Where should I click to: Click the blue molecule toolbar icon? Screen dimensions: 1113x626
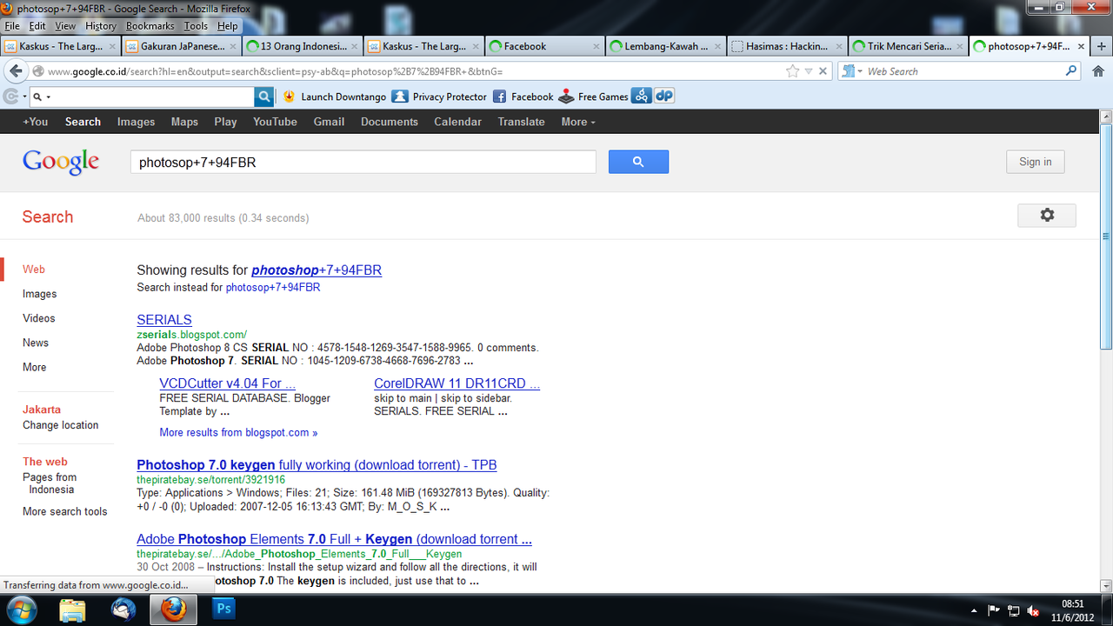click(x=642, y=97)
